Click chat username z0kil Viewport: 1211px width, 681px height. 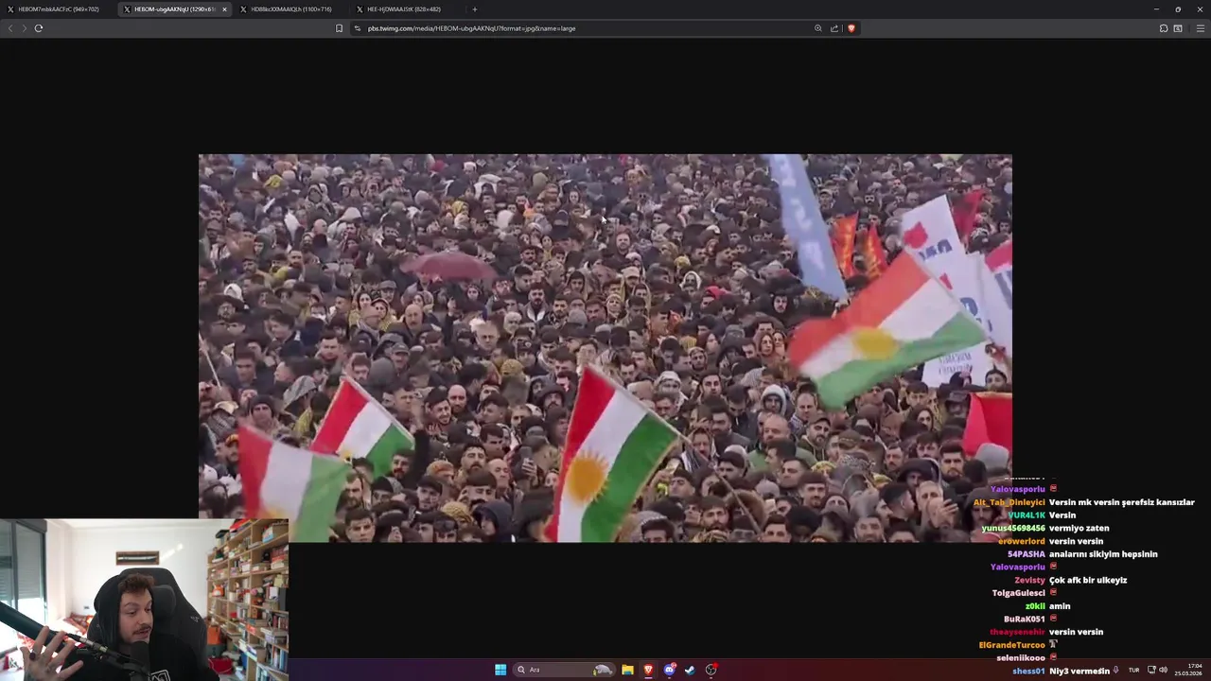tap(1035, 606)
